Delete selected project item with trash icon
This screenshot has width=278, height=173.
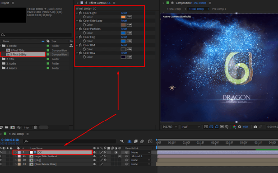(35, 127)
